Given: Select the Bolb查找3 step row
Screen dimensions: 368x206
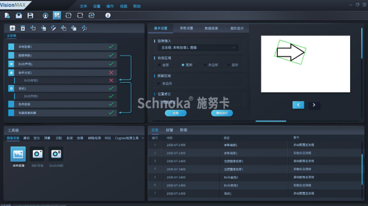Looking at the screenshot, I should tap(66, 96).
